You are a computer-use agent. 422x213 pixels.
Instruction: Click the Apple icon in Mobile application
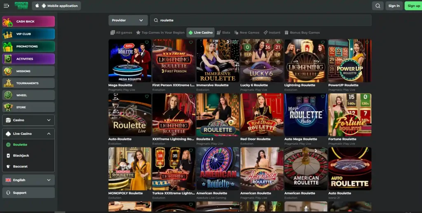[x=38, y=6]
